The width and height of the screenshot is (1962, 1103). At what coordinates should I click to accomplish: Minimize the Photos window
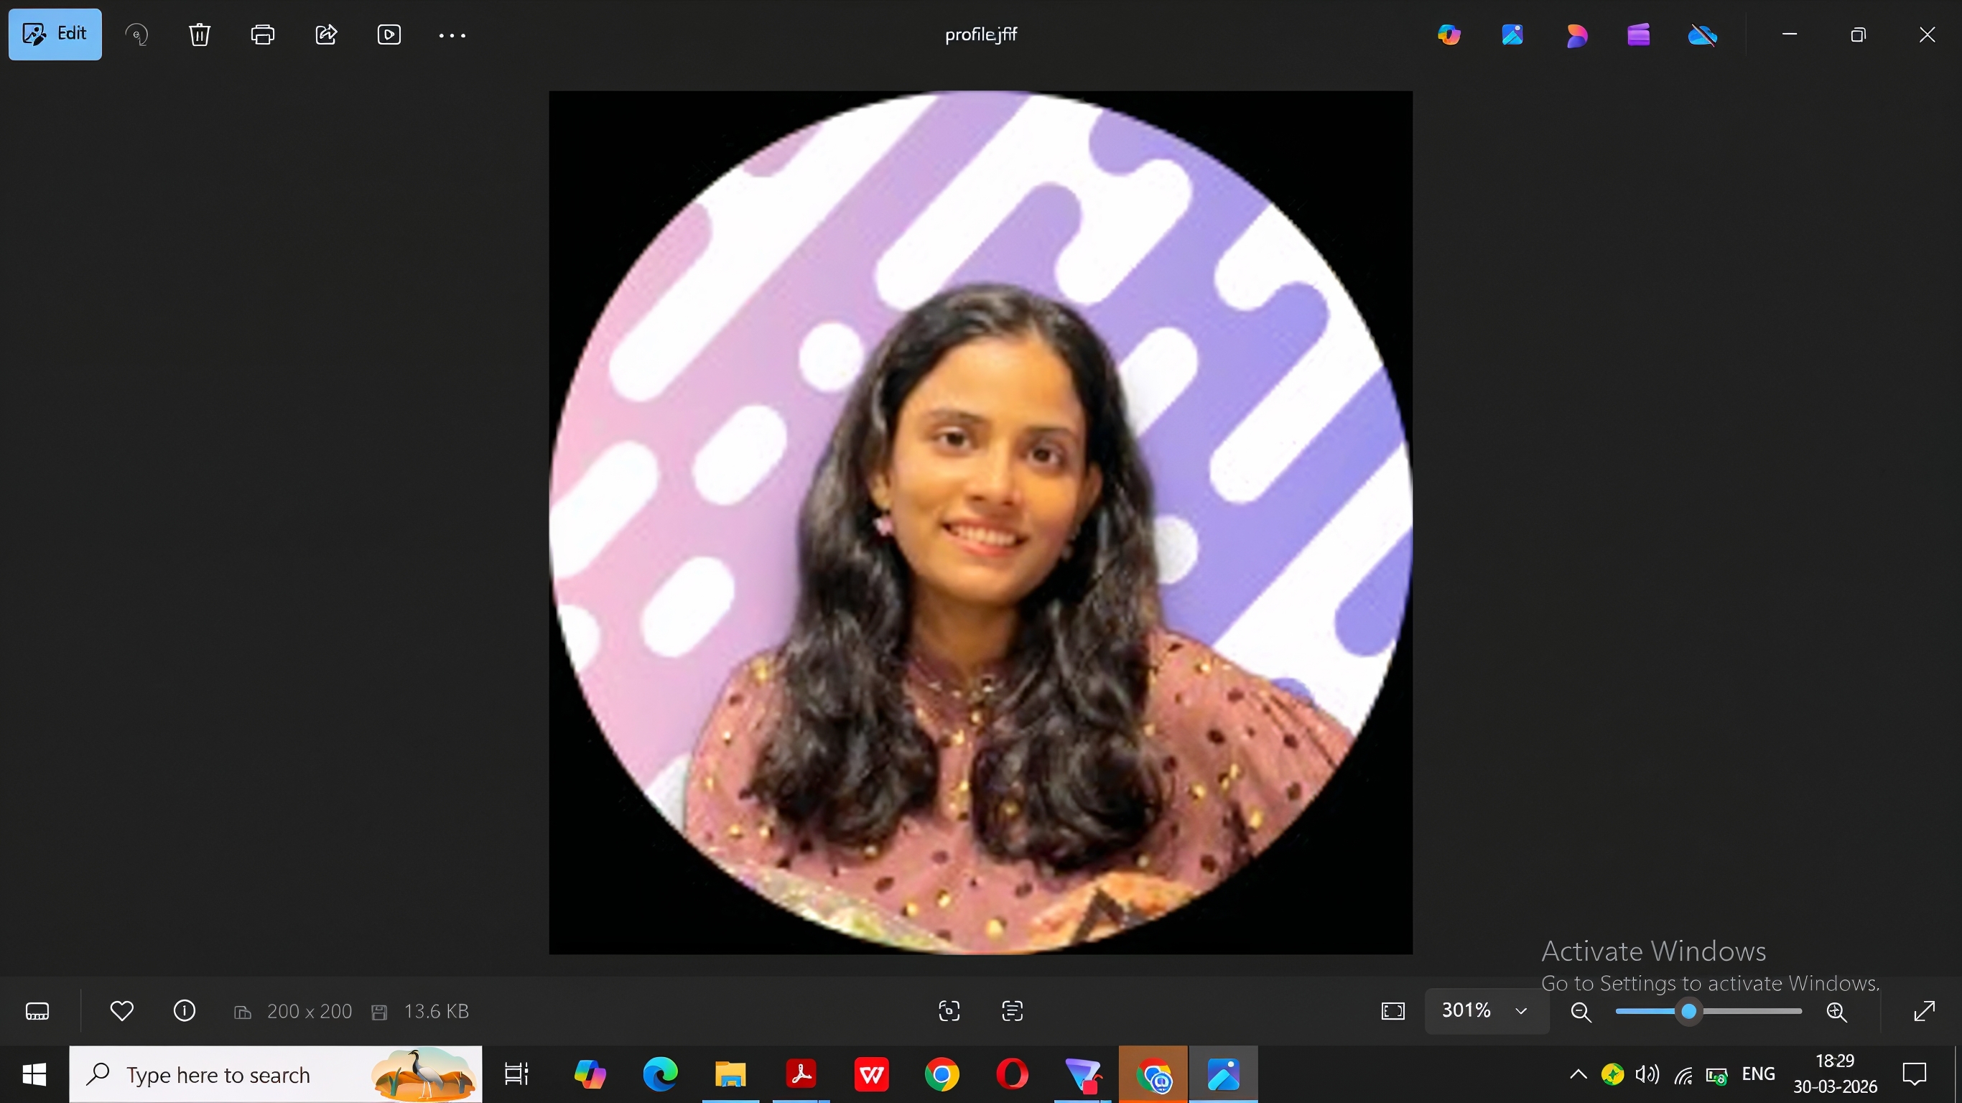tap(1790, 34)
